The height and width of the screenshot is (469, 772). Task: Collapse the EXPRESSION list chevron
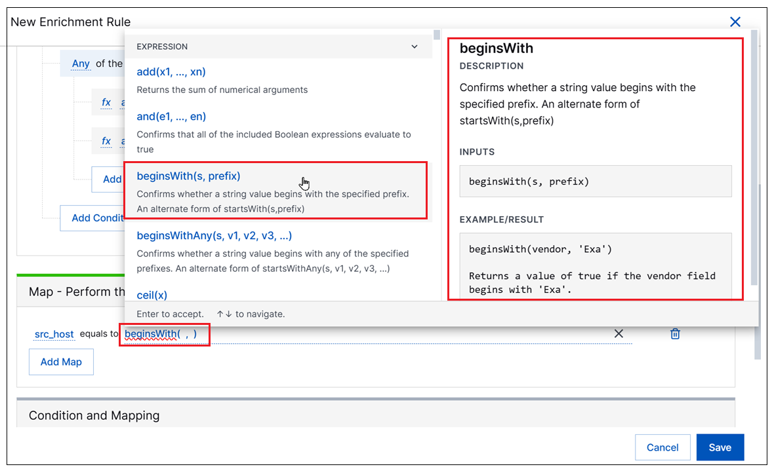click(x=414, y=47)
